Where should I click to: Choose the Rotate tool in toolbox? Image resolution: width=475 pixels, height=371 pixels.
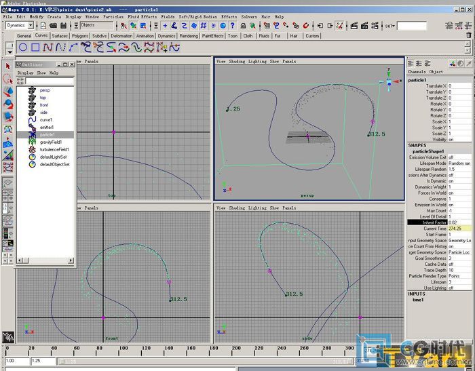8,104
